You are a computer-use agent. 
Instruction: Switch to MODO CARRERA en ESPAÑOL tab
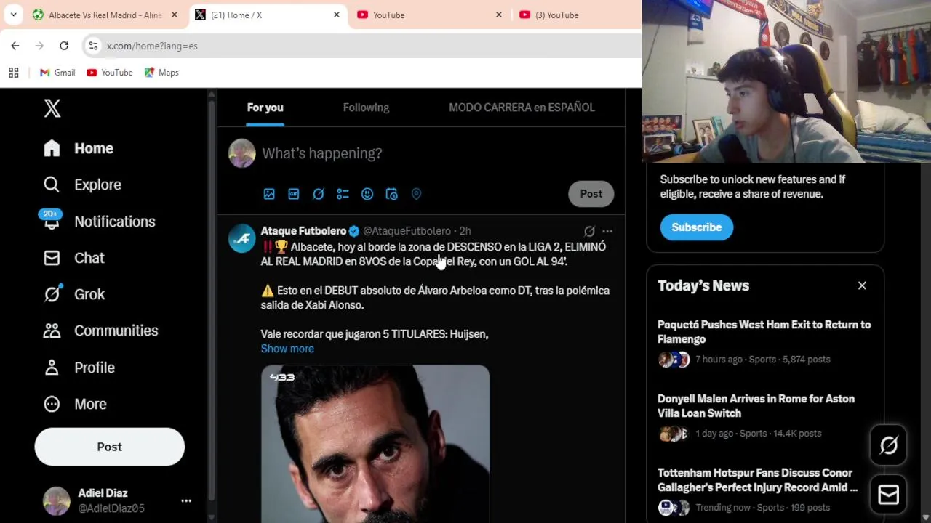coord(522,108)
